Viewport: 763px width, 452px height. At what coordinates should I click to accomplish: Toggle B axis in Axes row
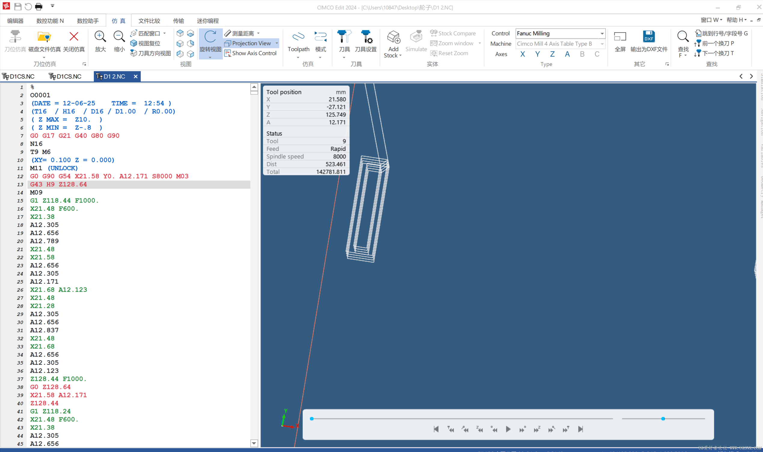pos(582,54)
